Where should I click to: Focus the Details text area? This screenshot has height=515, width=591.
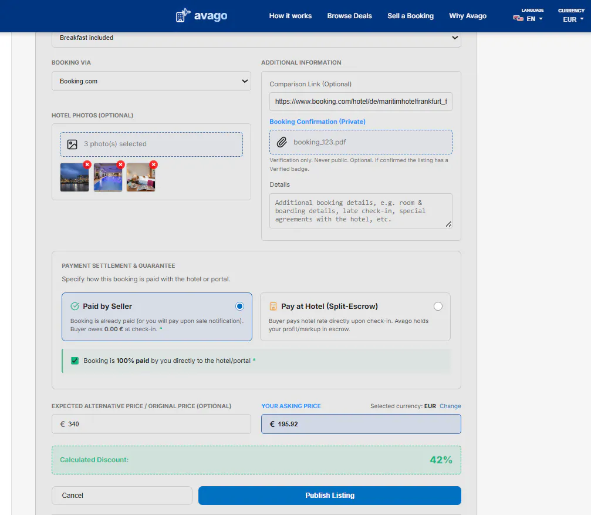tap(361, 211)
